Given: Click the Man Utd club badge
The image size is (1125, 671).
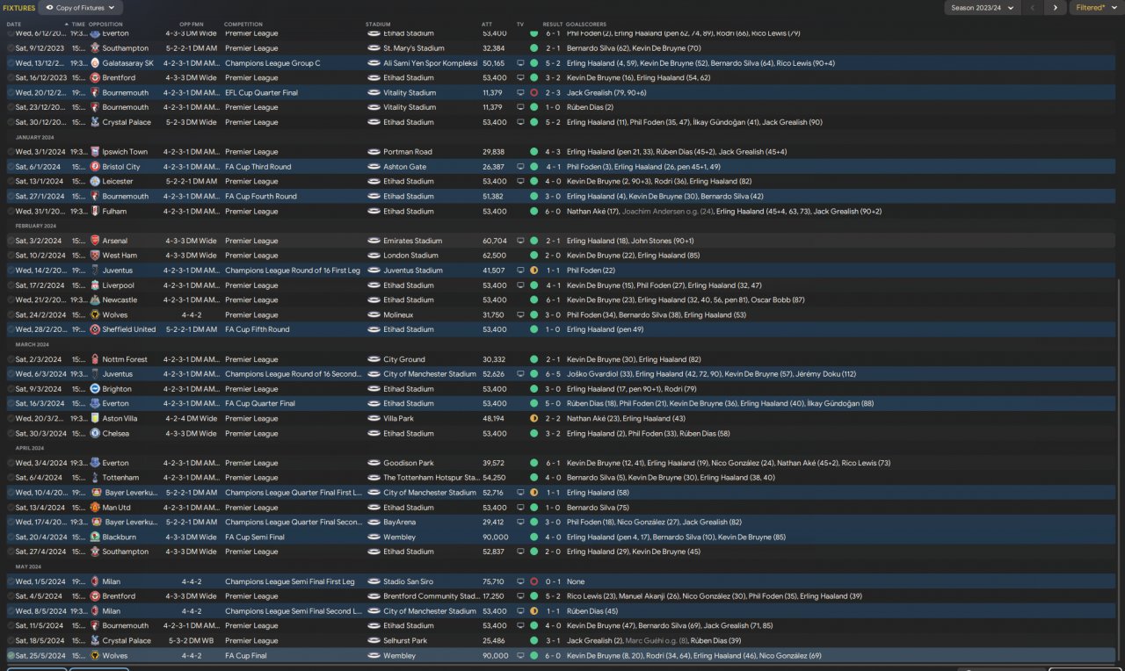Looking at the screenshot, I should [x=95, y=508].
